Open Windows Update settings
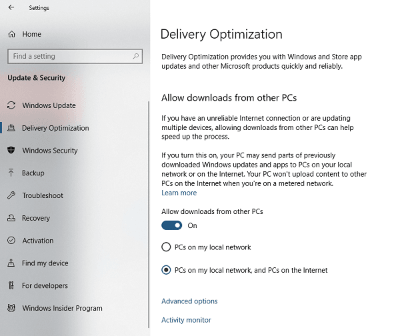The height and width of the screenshot is (336, 400). (49, 105)
